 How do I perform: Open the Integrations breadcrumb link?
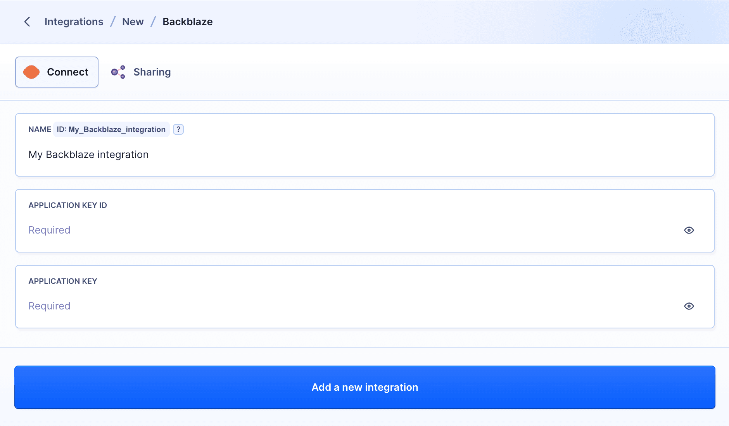pos(74,22)
